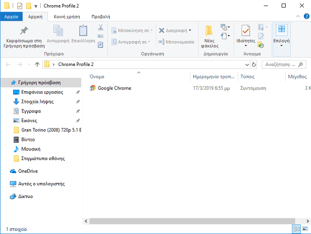Switch to the Κοινή χρήση tab

(x=67, y=17)
